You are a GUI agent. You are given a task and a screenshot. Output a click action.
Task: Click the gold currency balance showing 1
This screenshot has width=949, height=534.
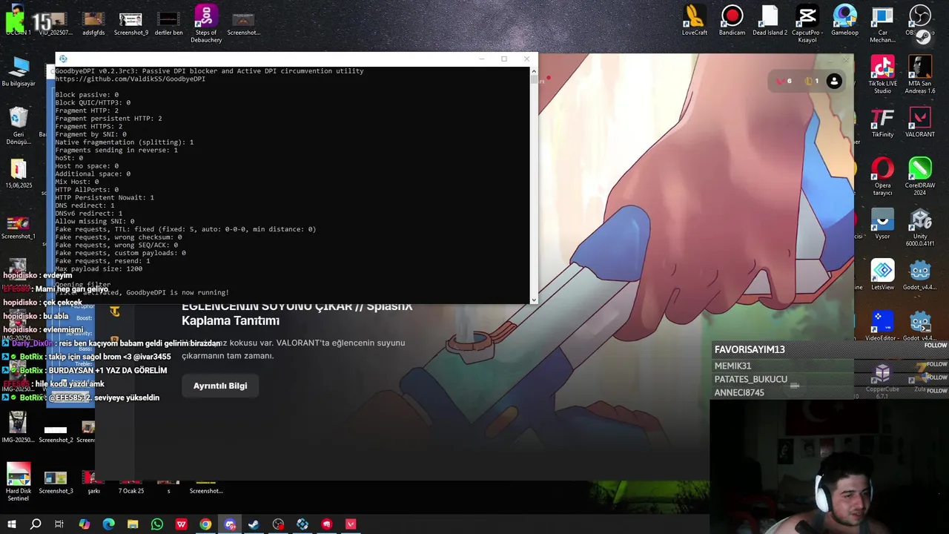(x=812, y=82)
